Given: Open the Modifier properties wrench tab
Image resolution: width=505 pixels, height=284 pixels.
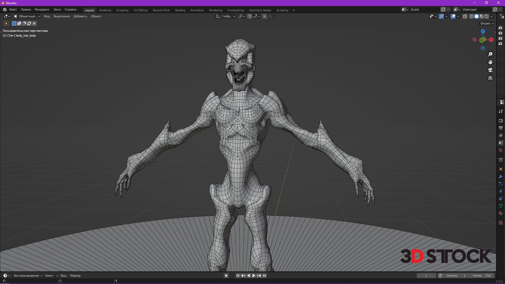Looking at the screenshot, I should 501,176.
